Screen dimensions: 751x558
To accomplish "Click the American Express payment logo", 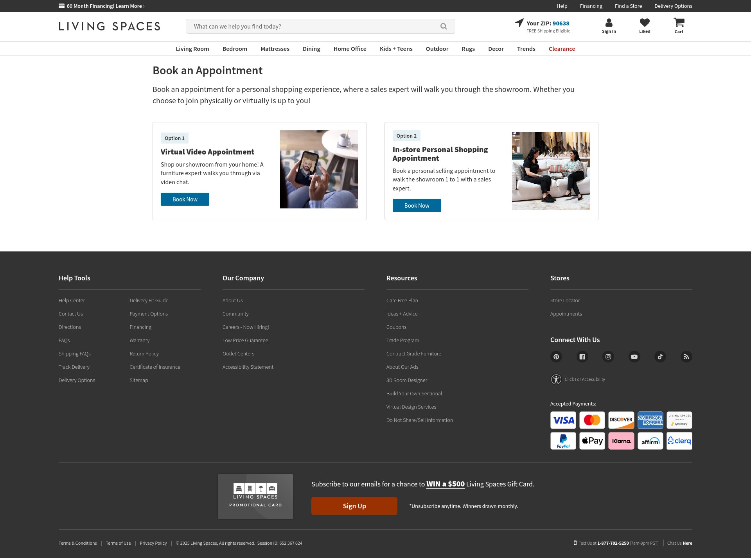I will point(650,420).
